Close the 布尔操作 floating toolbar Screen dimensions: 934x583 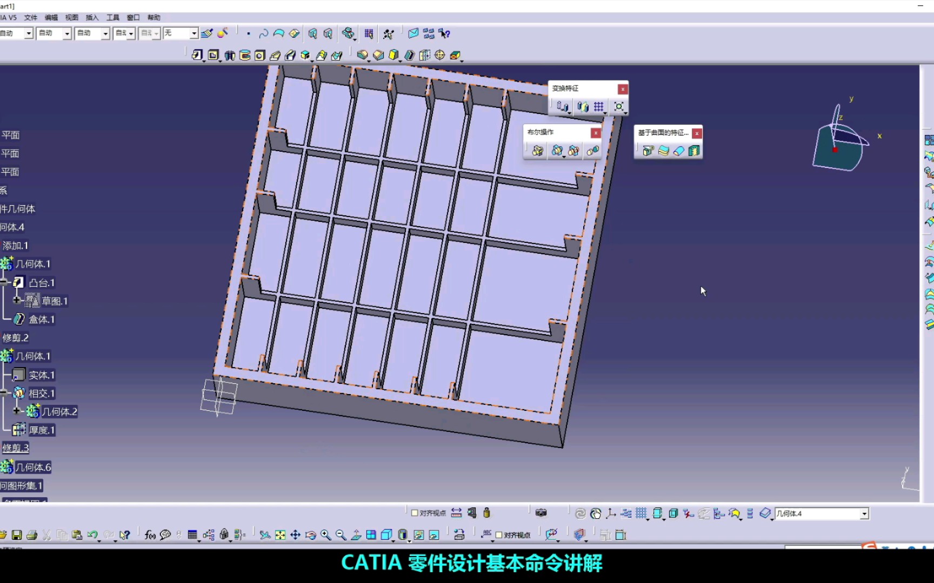(596, 133)
